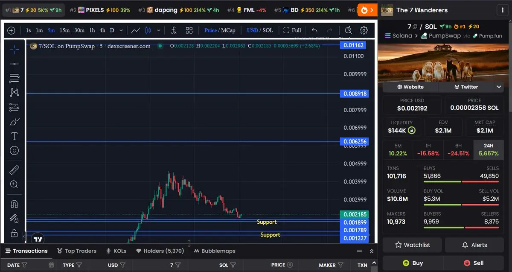Select the 1H stats period
Viewport: 512px width, 272px height.
click(428, 149)
